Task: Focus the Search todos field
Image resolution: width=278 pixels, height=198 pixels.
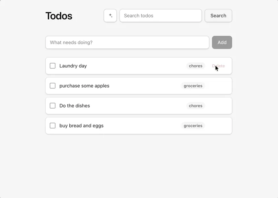Action: pyautogui.click(x=161, y=15)
